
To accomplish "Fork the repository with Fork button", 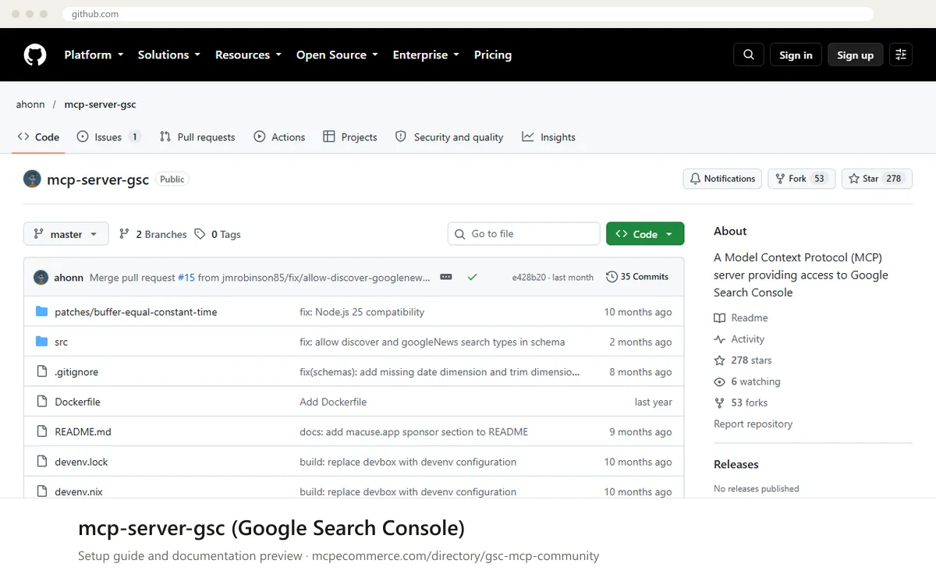I will (802, 179).
